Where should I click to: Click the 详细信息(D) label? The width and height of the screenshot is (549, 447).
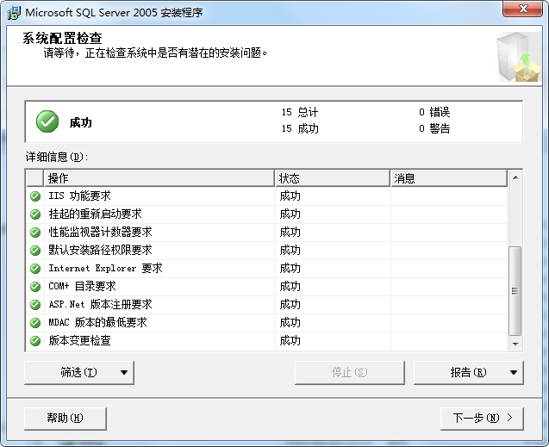tap(56, 157)
